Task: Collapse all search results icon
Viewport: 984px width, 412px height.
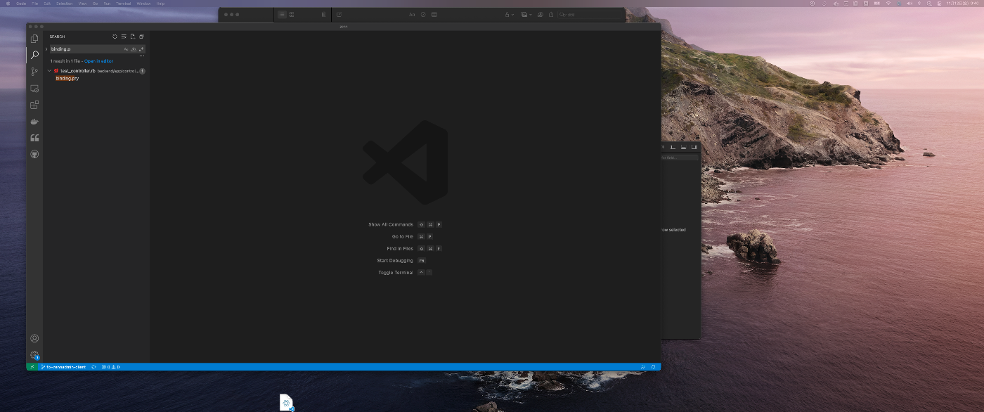Action: (x=141, y=37)
